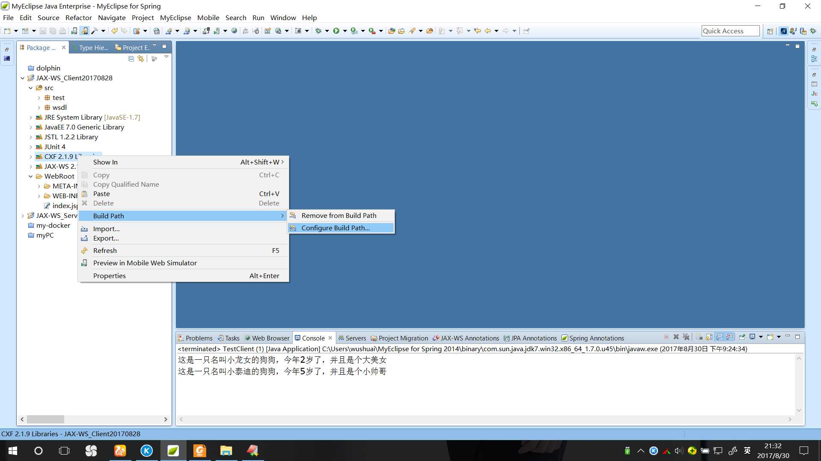The width and height of the screenshot is (821, 461).
Task: Clear Console icon
Action: point(699,337)
